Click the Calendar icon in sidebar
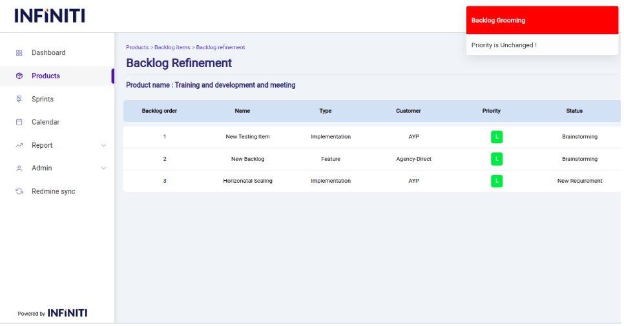Screen dimensions: 624x326 pyautogui.click(x=19, y=122)
